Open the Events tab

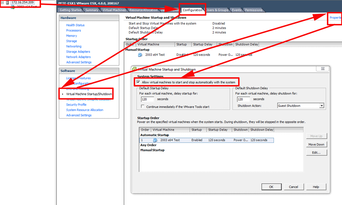(236, 10)
